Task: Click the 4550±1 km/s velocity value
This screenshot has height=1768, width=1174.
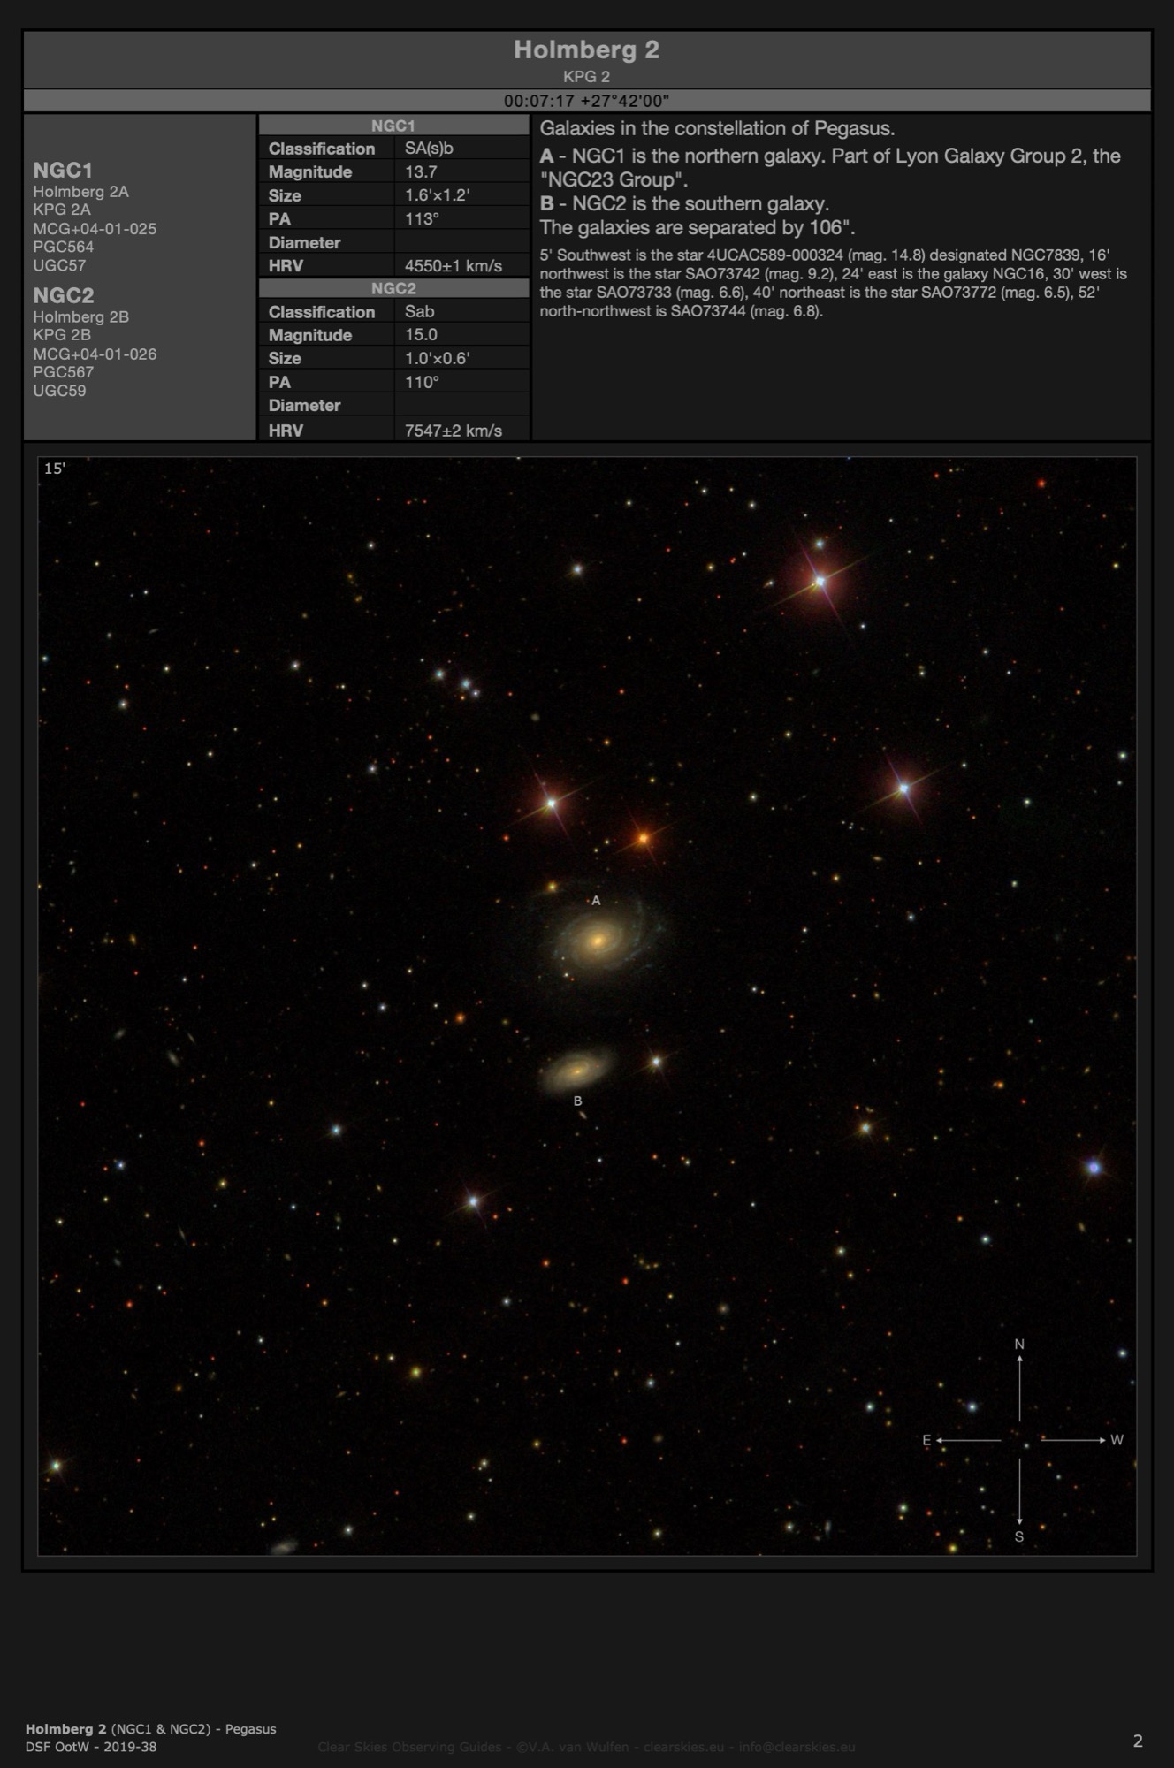Action: tap(453, 266)
